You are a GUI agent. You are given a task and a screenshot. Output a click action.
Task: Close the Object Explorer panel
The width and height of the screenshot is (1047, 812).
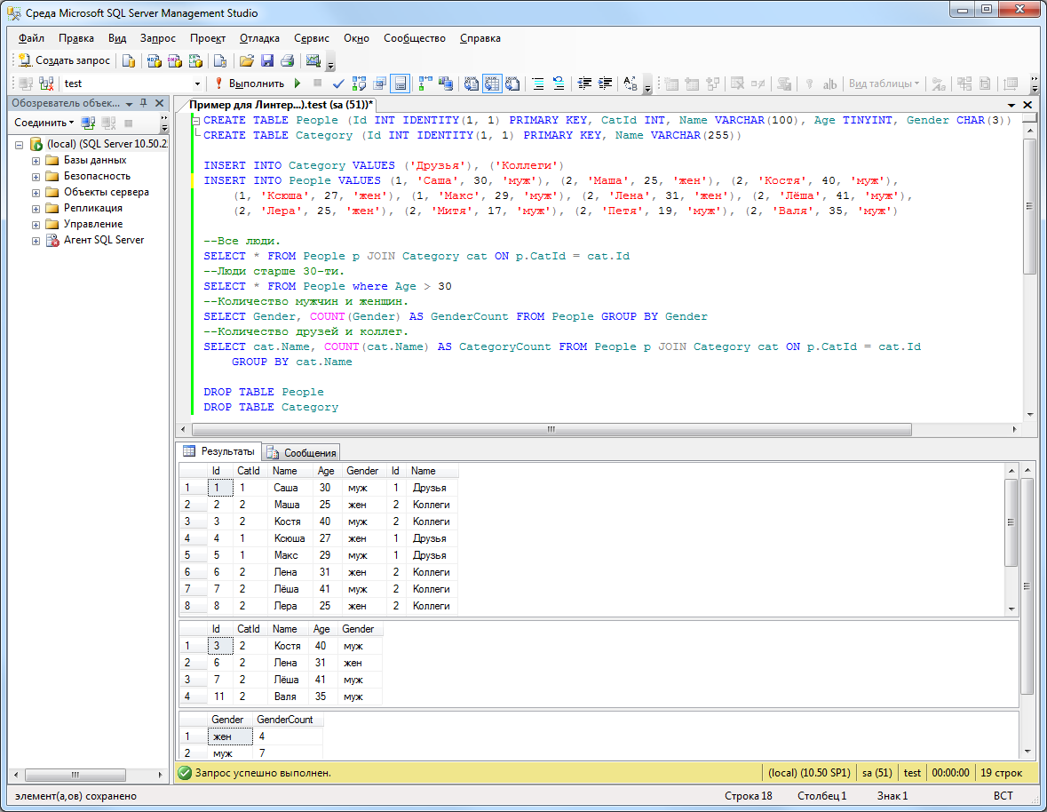pos(160,103)
